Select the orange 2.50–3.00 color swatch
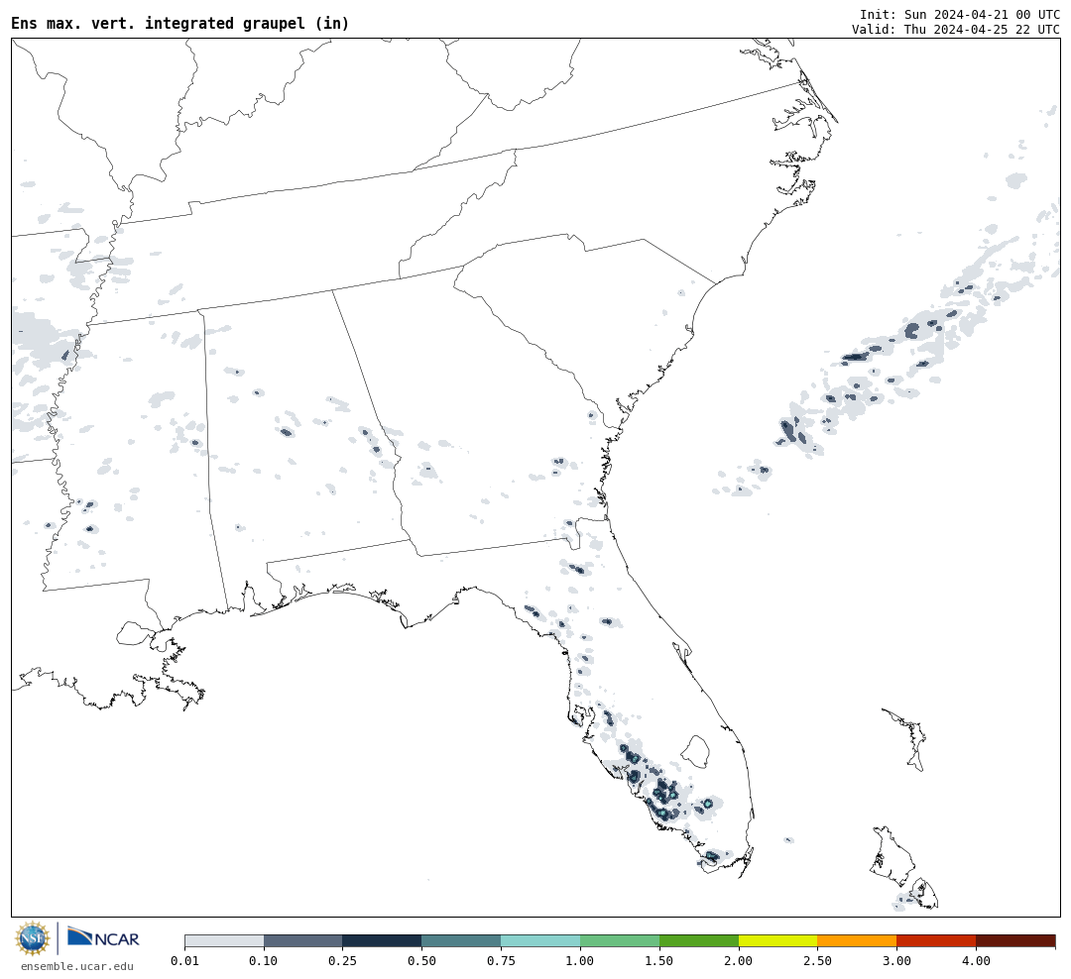1071x979 pixels. 857,940
